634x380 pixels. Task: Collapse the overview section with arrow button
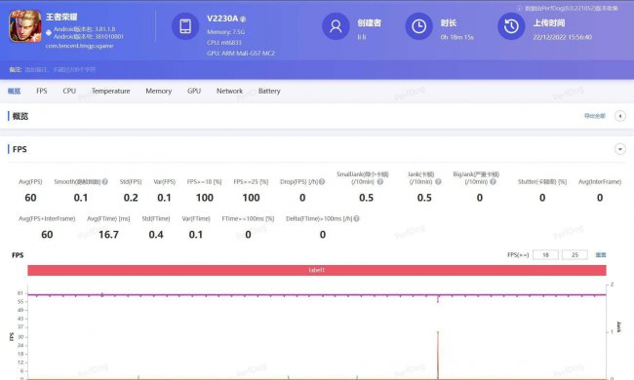619,116
